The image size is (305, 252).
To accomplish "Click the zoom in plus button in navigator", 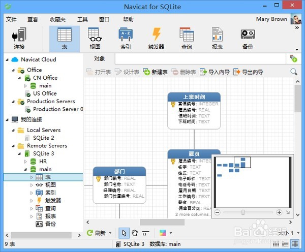I will click(x=279, y=212).
